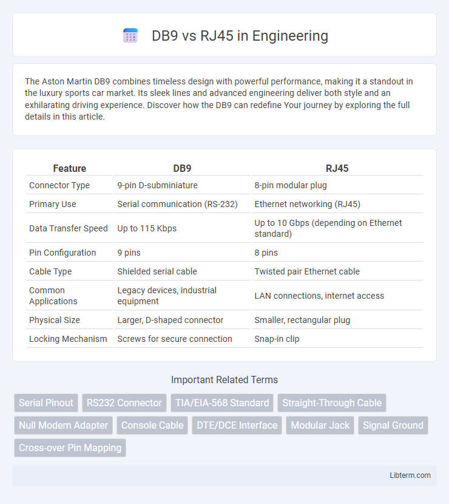Click the Null Modem Adapter tag
Image resolution: width=449 pixels, height=504 pixels.
point(63,425)
